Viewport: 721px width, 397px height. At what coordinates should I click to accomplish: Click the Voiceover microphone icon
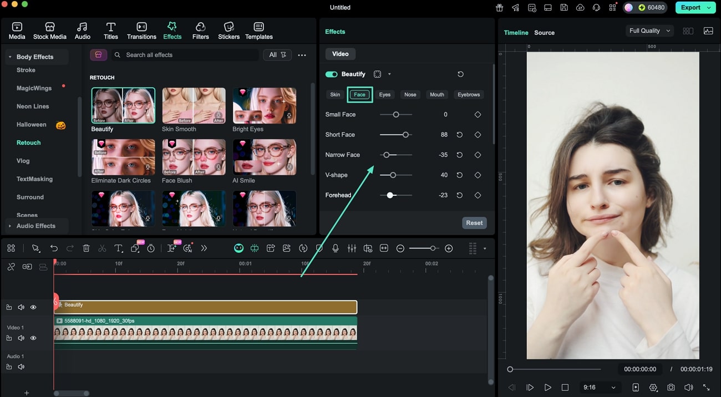click(336, 248)
